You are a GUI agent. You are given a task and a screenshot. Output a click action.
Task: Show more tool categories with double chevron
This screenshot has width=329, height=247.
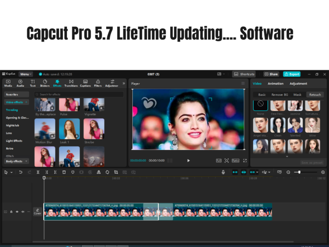(124, 84)
